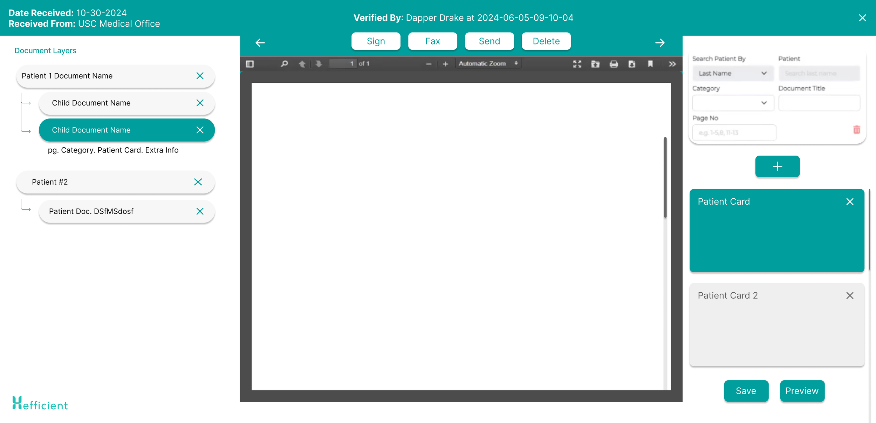Image resolution: width=876 pixels, height=423 pixels.
Task: Remove Patient Card 2 with X
Action: tap(849, 295)
